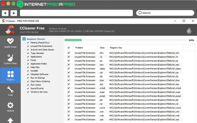Sort results by Problem column header
Image resolution: width=197 pixels, height=123 pixels.
[79, 48]
